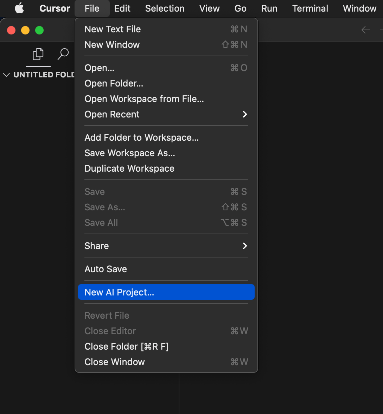Select Open Workspace from File...
Screen dimensions: 383x414
click(166, 99)
